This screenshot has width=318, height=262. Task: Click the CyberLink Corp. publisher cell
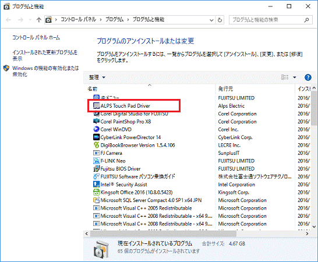[235, 137]
